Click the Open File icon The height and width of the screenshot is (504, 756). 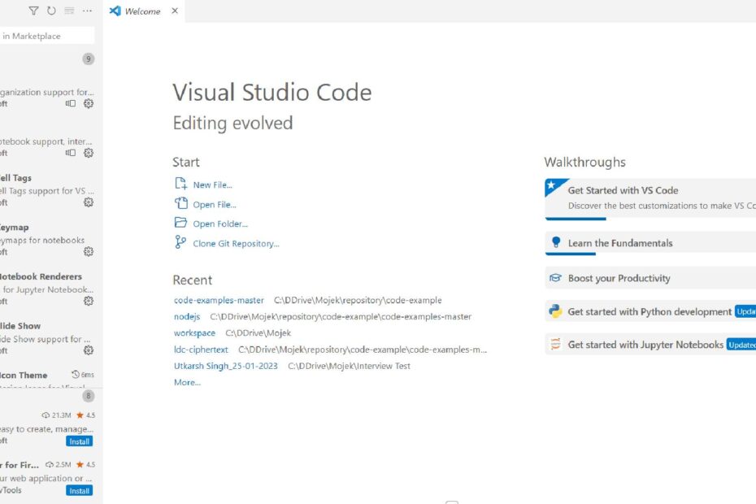(180, 204)
